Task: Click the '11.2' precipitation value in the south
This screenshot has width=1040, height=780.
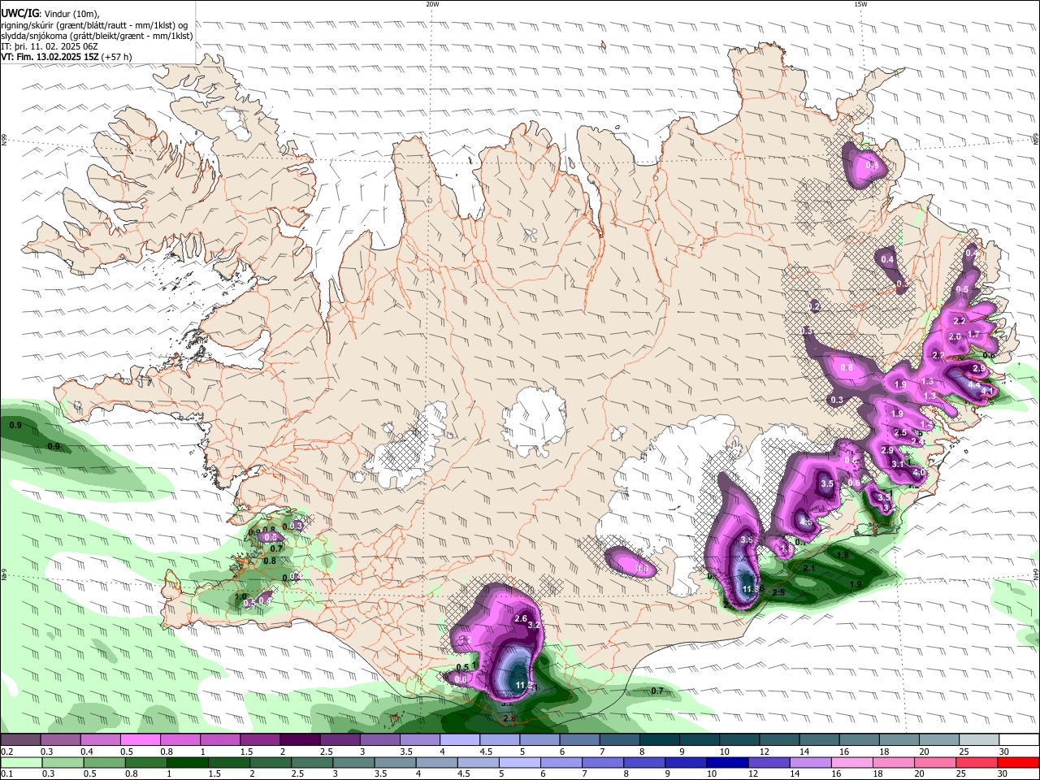Action: tap(524, 686)
